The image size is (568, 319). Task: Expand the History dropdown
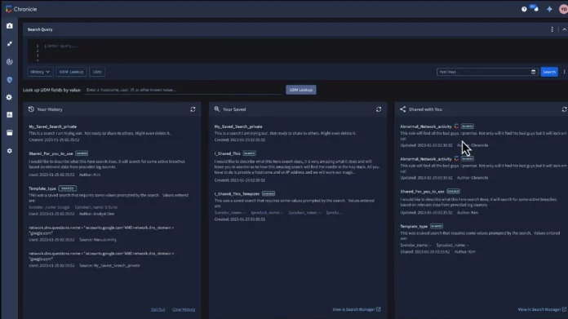tap(40, 72)
